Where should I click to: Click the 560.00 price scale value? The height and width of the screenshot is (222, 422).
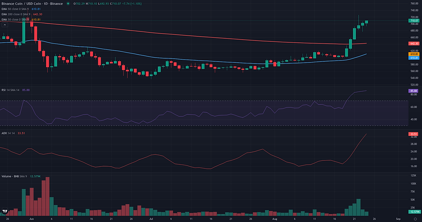pos(414,71)
